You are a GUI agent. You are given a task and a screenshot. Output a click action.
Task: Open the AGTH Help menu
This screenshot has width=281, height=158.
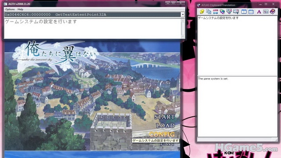point(20,9)
